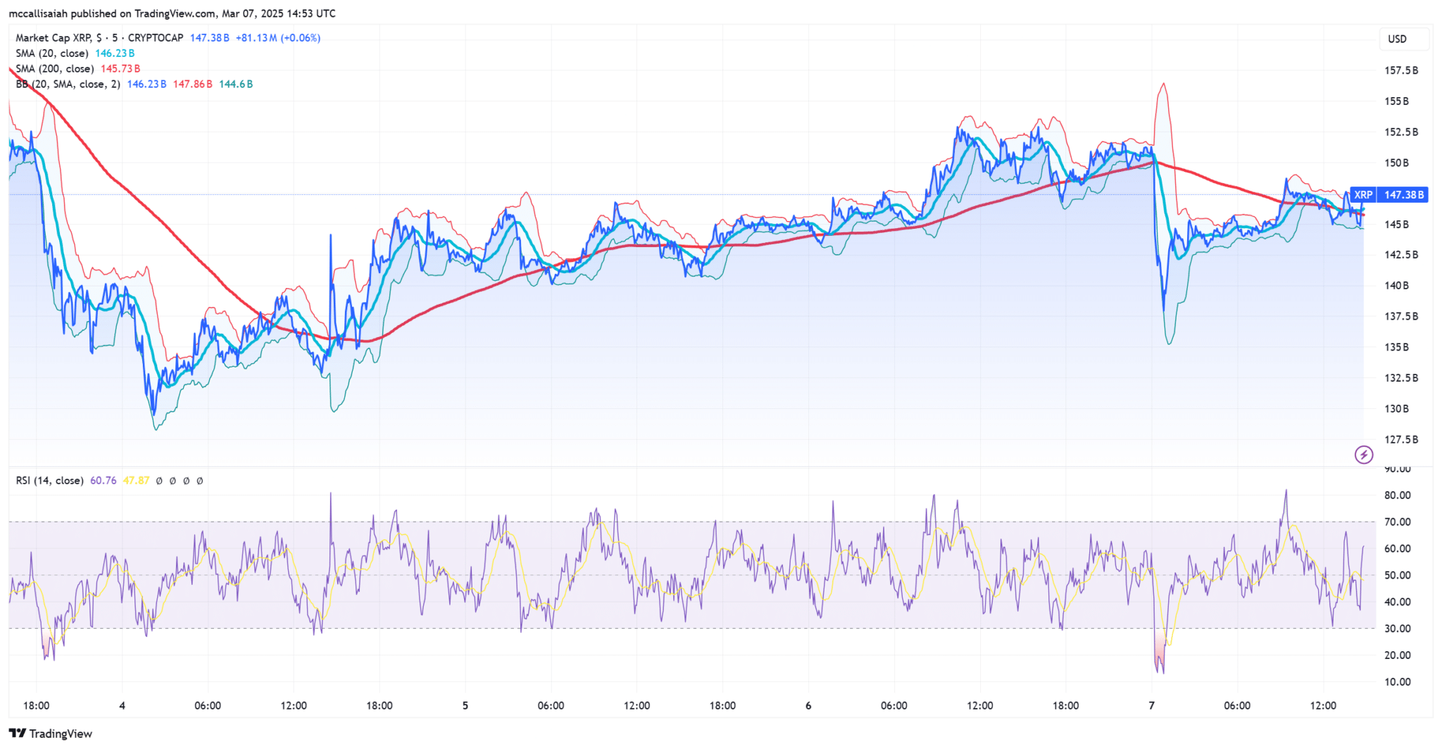Click the SMA 200 value 145.73 B
Viewport: 1442px width, 749px height.
click(x=120, y=69)
